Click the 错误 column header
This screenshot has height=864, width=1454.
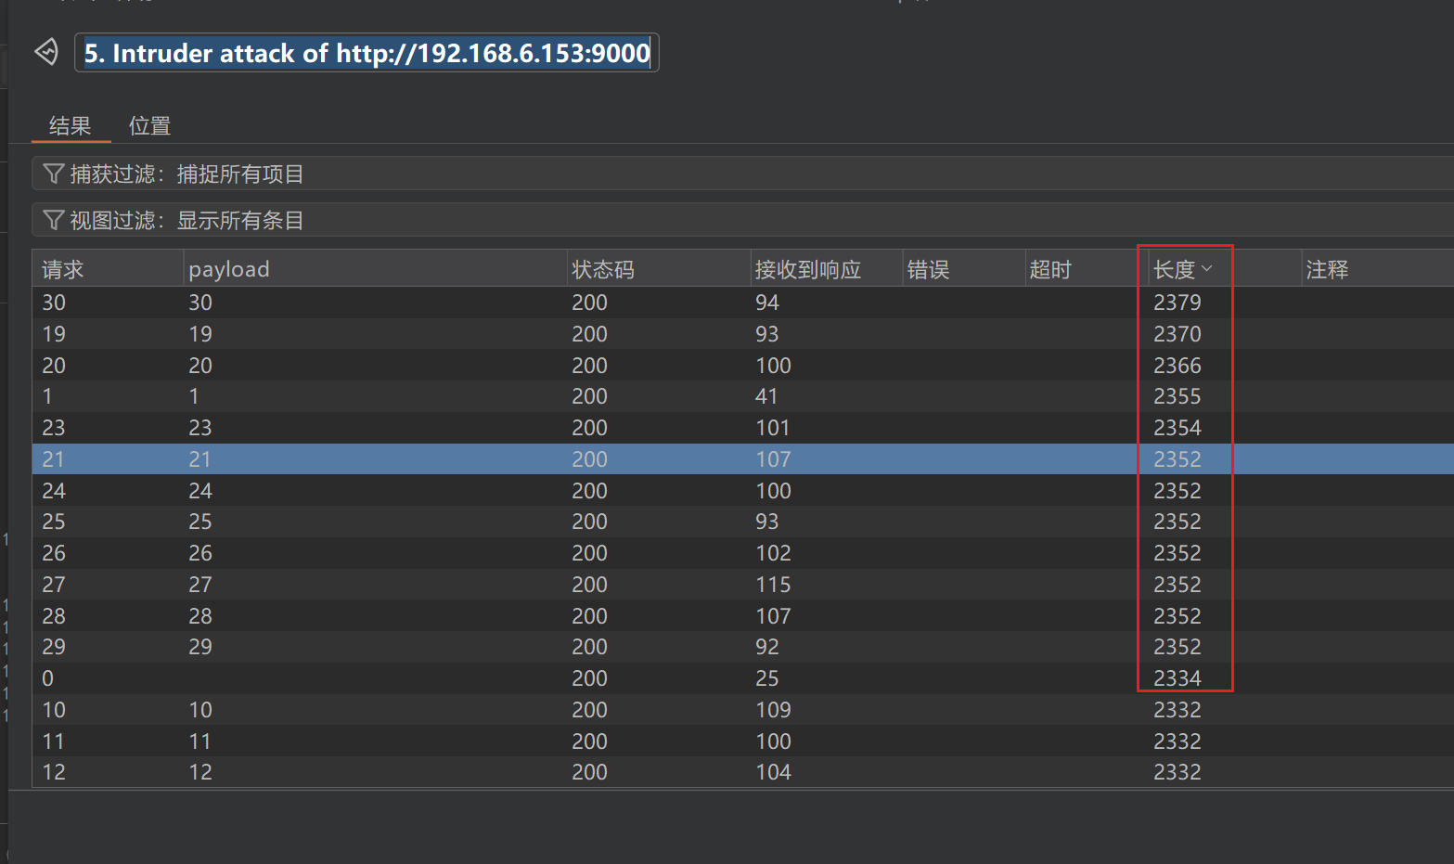pos(928,270)
